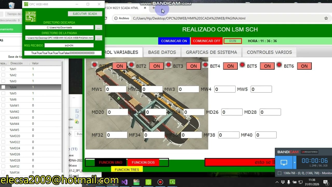The width and height of the screenshot is (332, 187).
Task: Open a new browser tab with plus
Action: tap(154, 8)
